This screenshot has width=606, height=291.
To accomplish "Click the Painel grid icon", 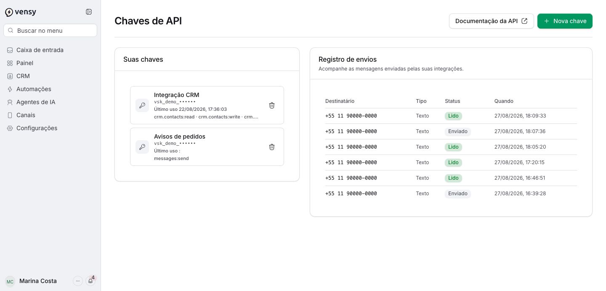I will (x=10, y=63).
